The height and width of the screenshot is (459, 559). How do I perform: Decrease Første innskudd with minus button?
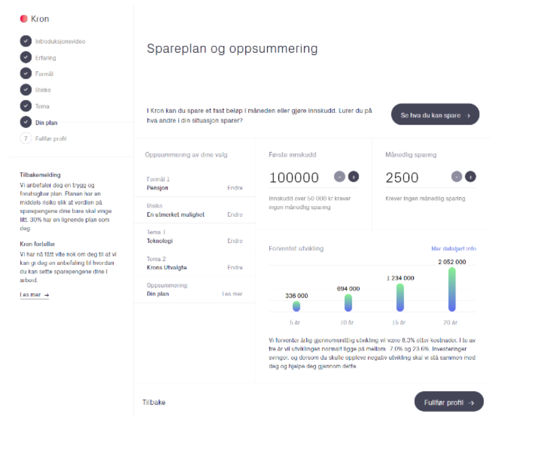click(339, 177)
